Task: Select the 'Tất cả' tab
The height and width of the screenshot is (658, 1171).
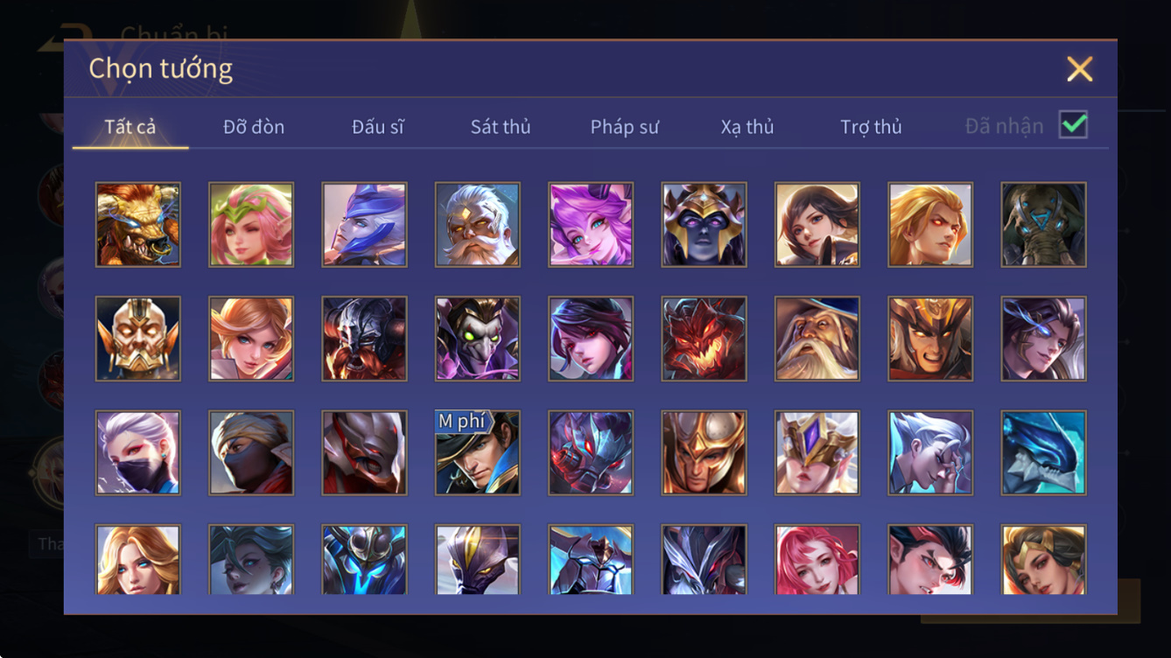Action: 130,127
